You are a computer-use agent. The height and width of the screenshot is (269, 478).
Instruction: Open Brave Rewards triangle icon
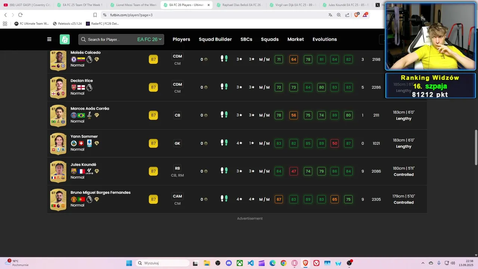pos(365,15)
